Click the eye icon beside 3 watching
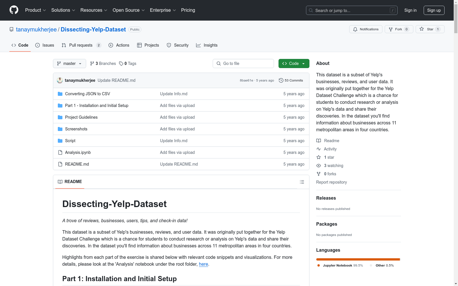458x286 pixels. (x=319, y=166)
